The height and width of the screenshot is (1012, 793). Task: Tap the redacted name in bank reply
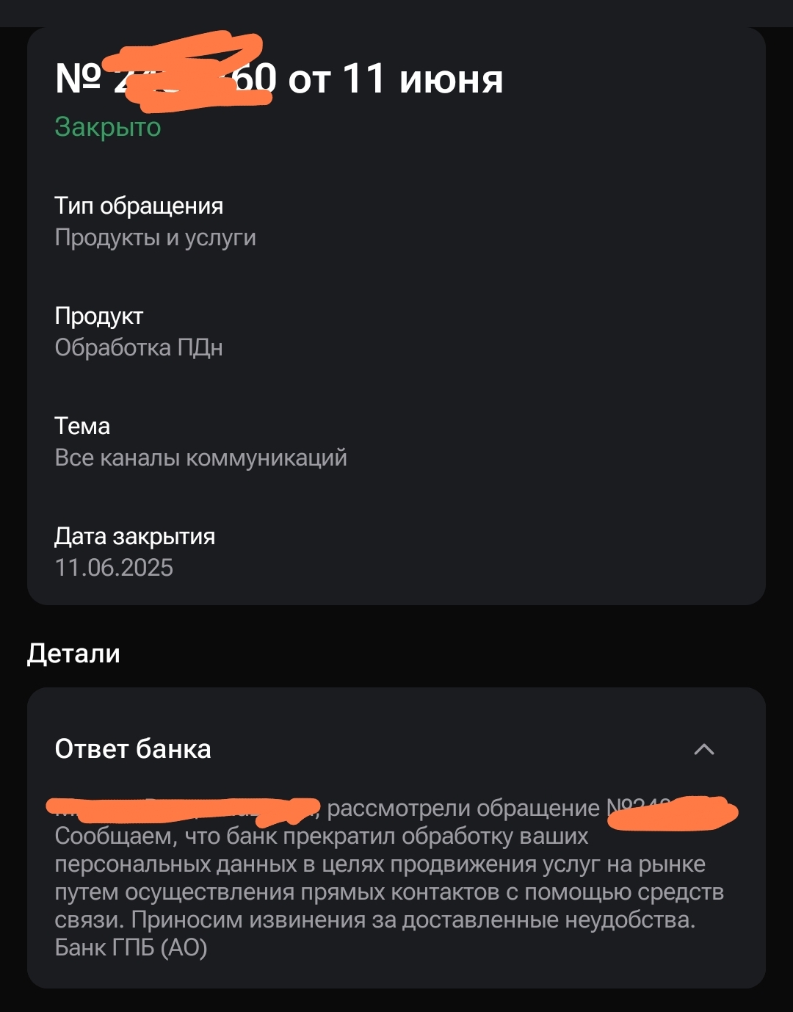click(184, 809)
